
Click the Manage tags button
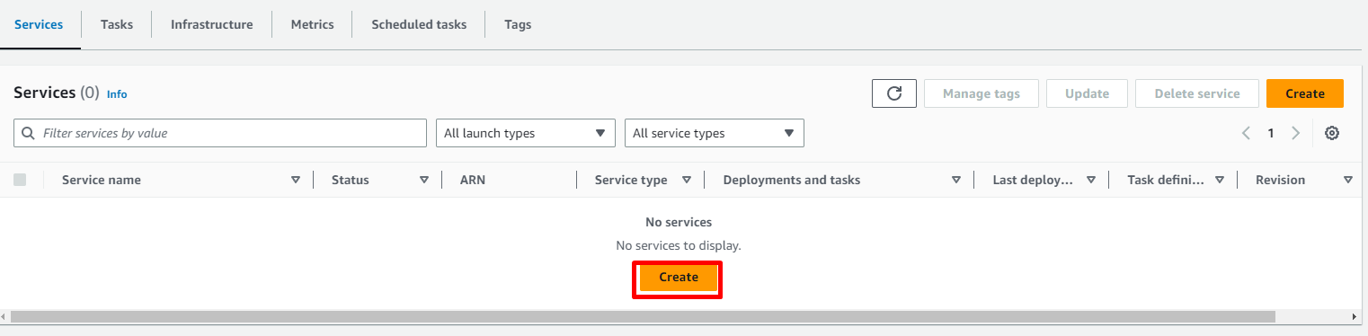click(981, 93)
